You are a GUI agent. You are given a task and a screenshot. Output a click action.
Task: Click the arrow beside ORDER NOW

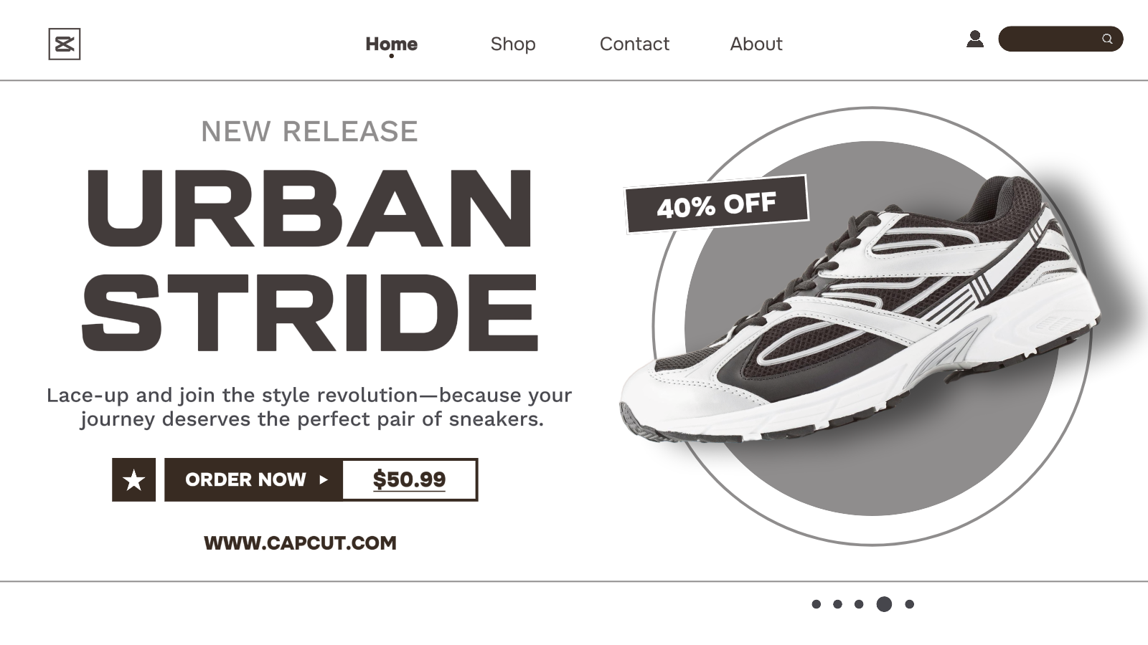tap(324, 479)
